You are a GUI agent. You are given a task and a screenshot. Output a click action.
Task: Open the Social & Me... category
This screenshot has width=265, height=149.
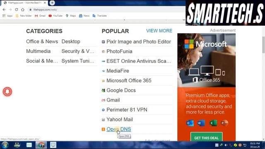click(42, 61)
